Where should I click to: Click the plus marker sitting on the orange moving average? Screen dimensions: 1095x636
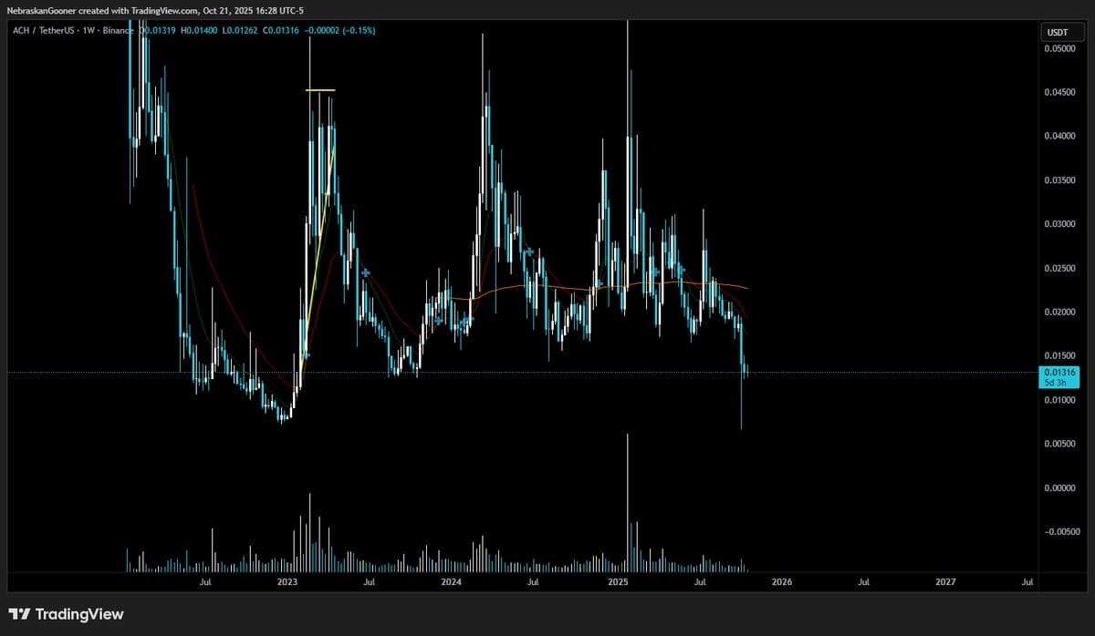pyautogui.click(x=683, y=269)
